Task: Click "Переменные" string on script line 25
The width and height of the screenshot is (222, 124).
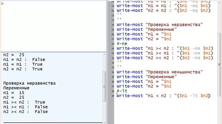Action: [x=161, y=29]
